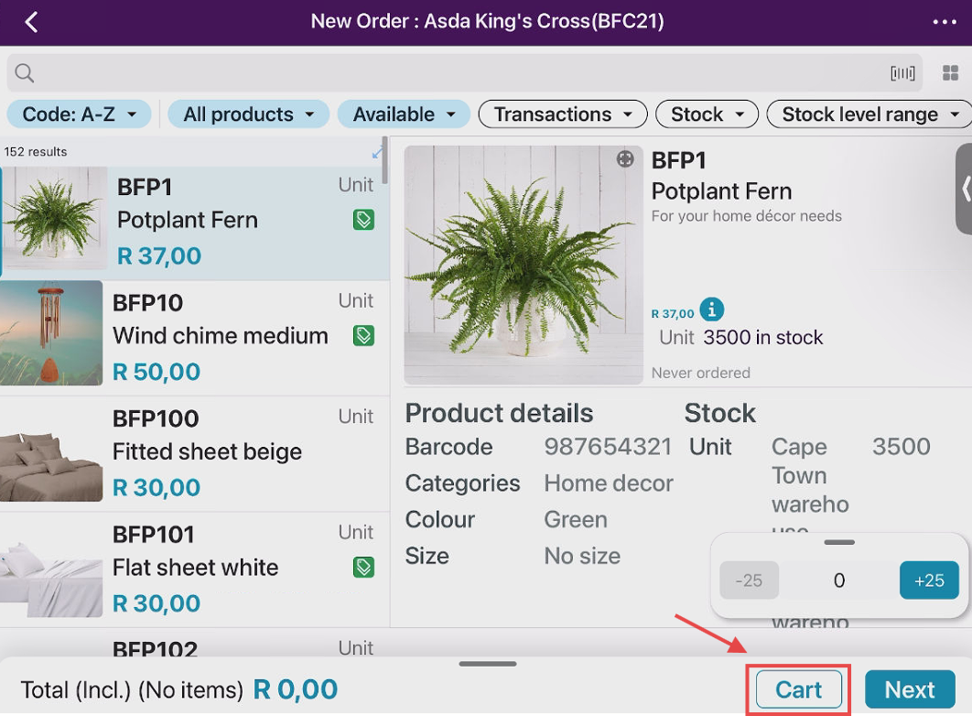This screenshot has height=716, width=972.
Task: Expand the product list panel arrows
Action: click(378, 152)
